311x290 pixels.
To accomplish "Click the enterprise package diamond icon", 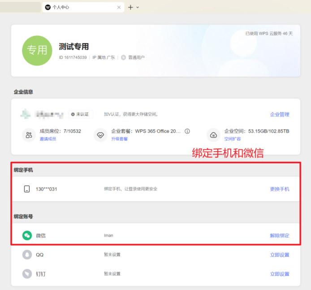I will point(100,135).
